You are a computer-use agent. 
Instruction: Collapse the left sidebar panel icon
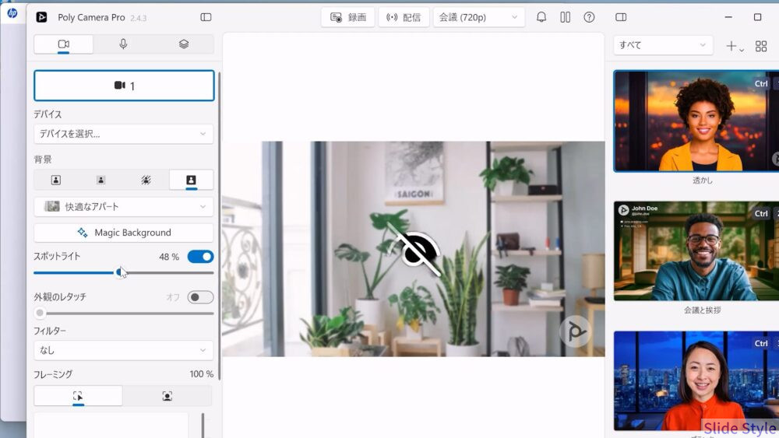[206, 17]
